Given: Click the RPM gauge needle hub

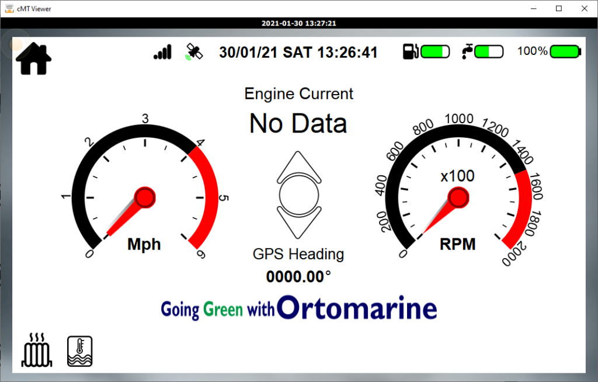Looking at the screenshot, I should [458, 197].
